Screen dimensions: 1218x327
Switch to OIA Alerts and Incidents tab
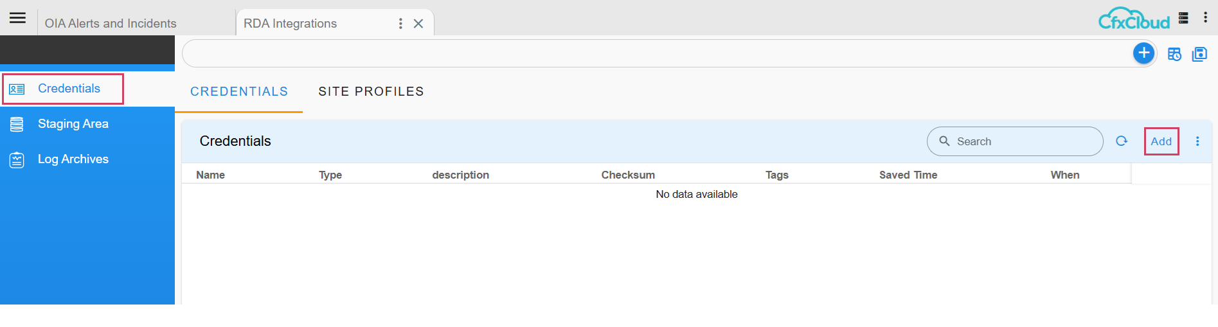coord(111,24)
